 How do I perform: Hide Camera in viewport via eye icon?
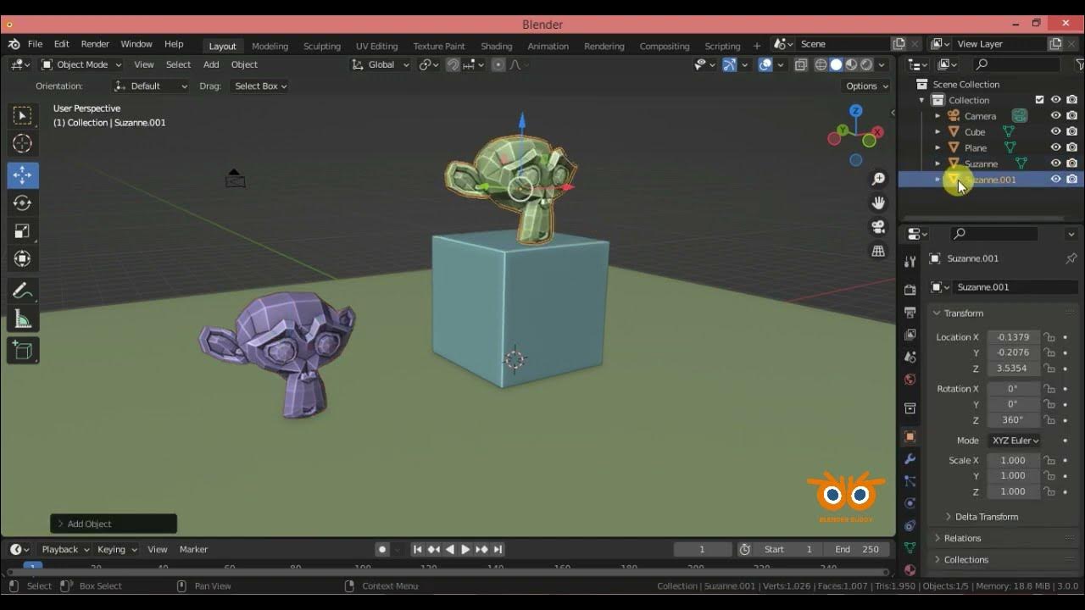tap(1056, 115)
